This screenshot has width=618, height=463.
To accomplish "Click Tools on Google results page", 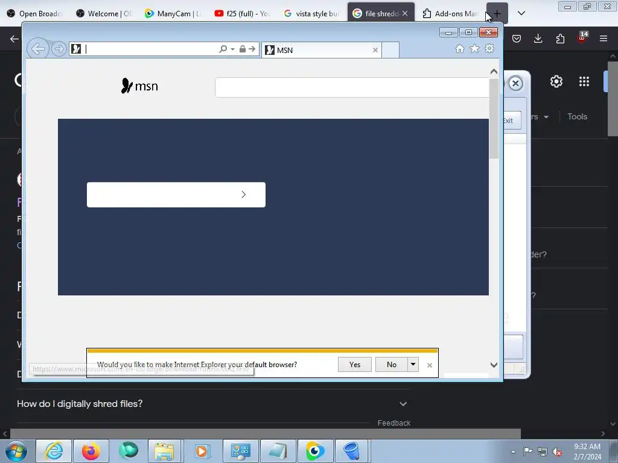I will 578,116.
